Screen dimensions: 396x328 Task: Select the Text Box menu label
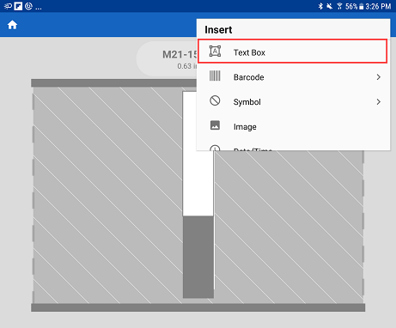(249, 52)
